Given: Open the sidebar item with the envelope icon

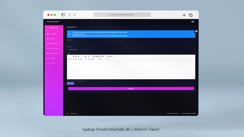Looking at the screenshot, I should click(52, 53).
